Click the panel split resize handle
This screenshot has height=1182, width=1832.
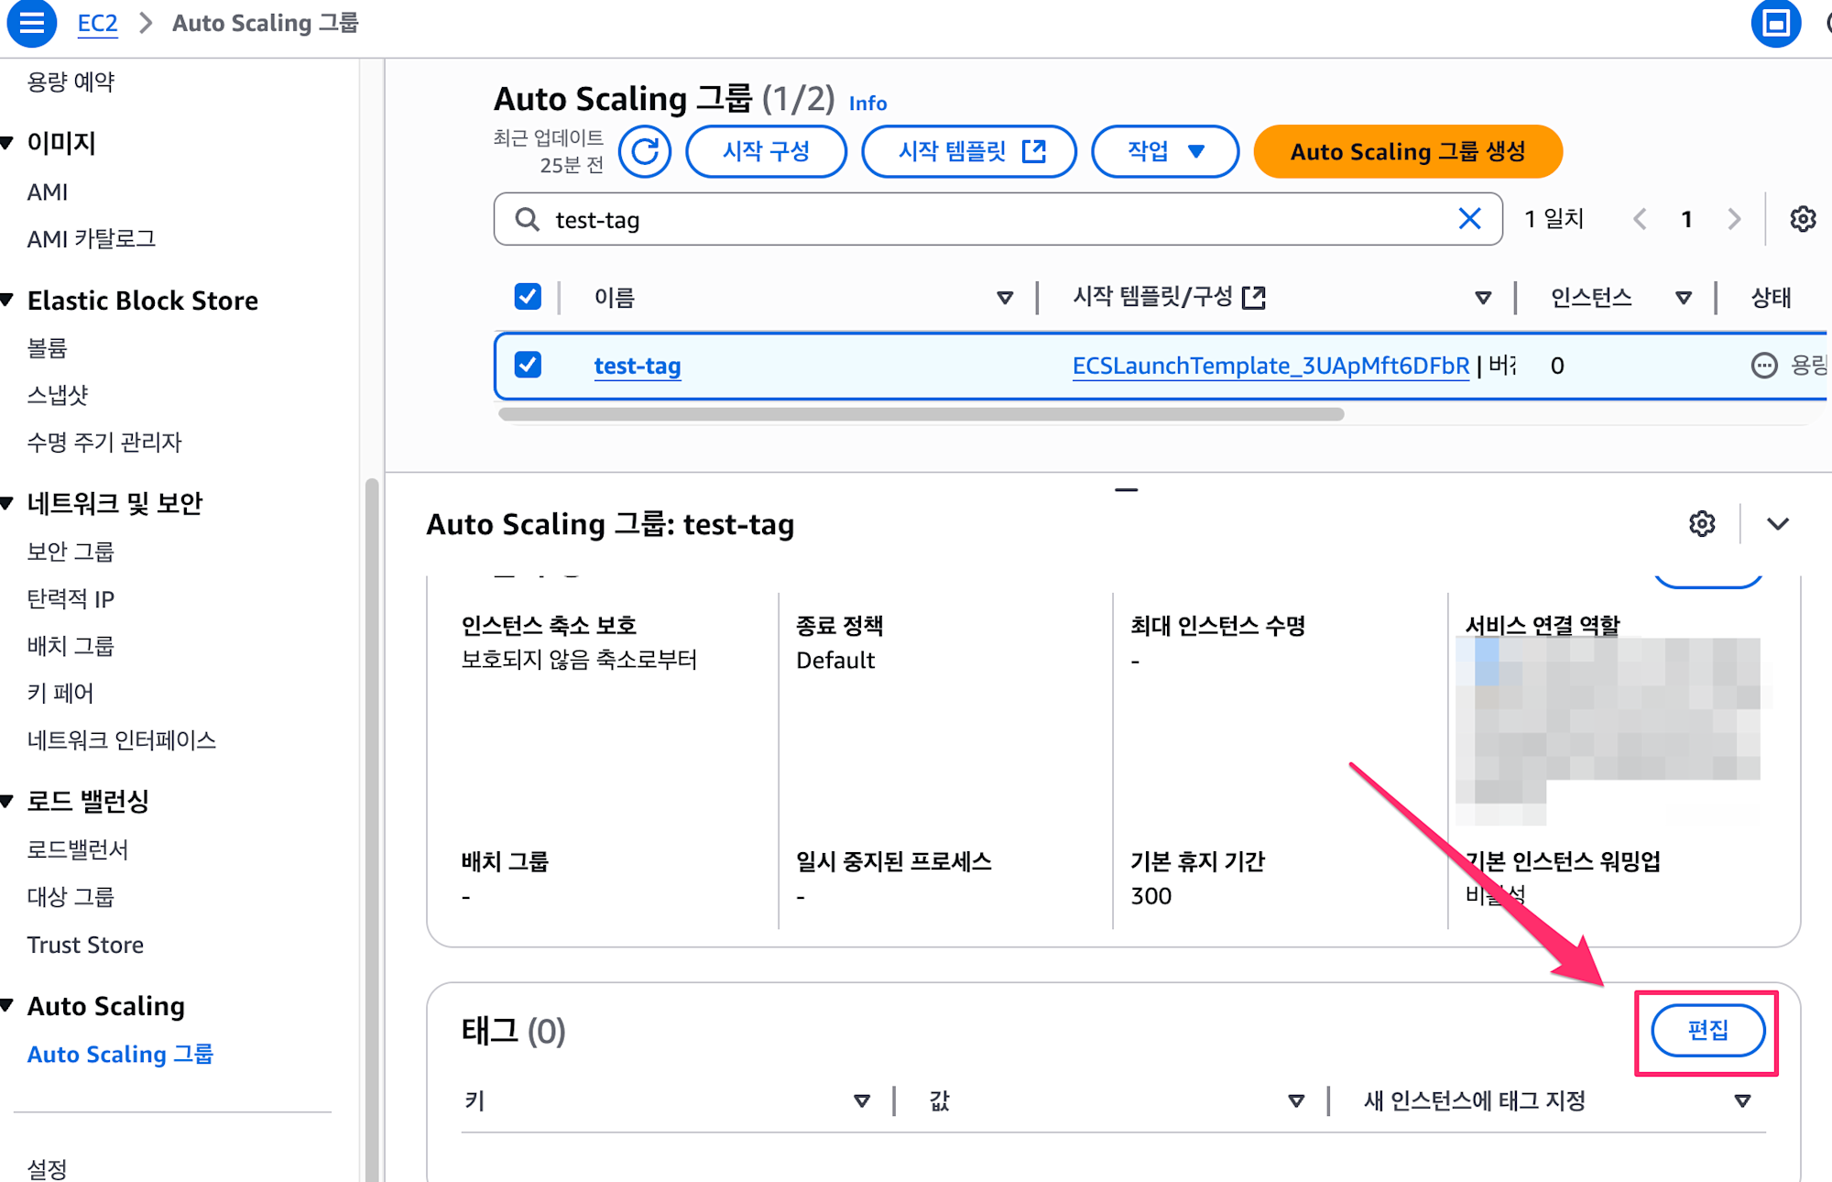pyautogui.click(x=1126, y=490)
